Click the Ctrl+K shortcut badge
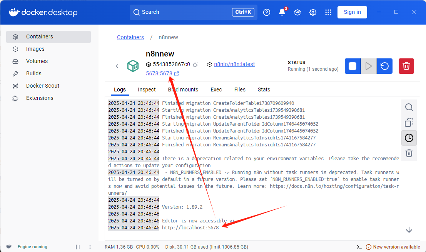426x252 pixels. [x=243, y=12]
